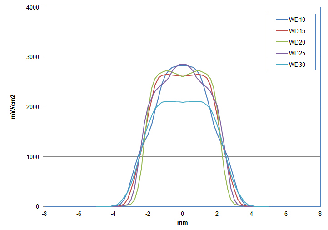Click the 2000 tick label on the y-axis
Image resolution: width=328 pixels, height=230 pixels.
[32, 107]
